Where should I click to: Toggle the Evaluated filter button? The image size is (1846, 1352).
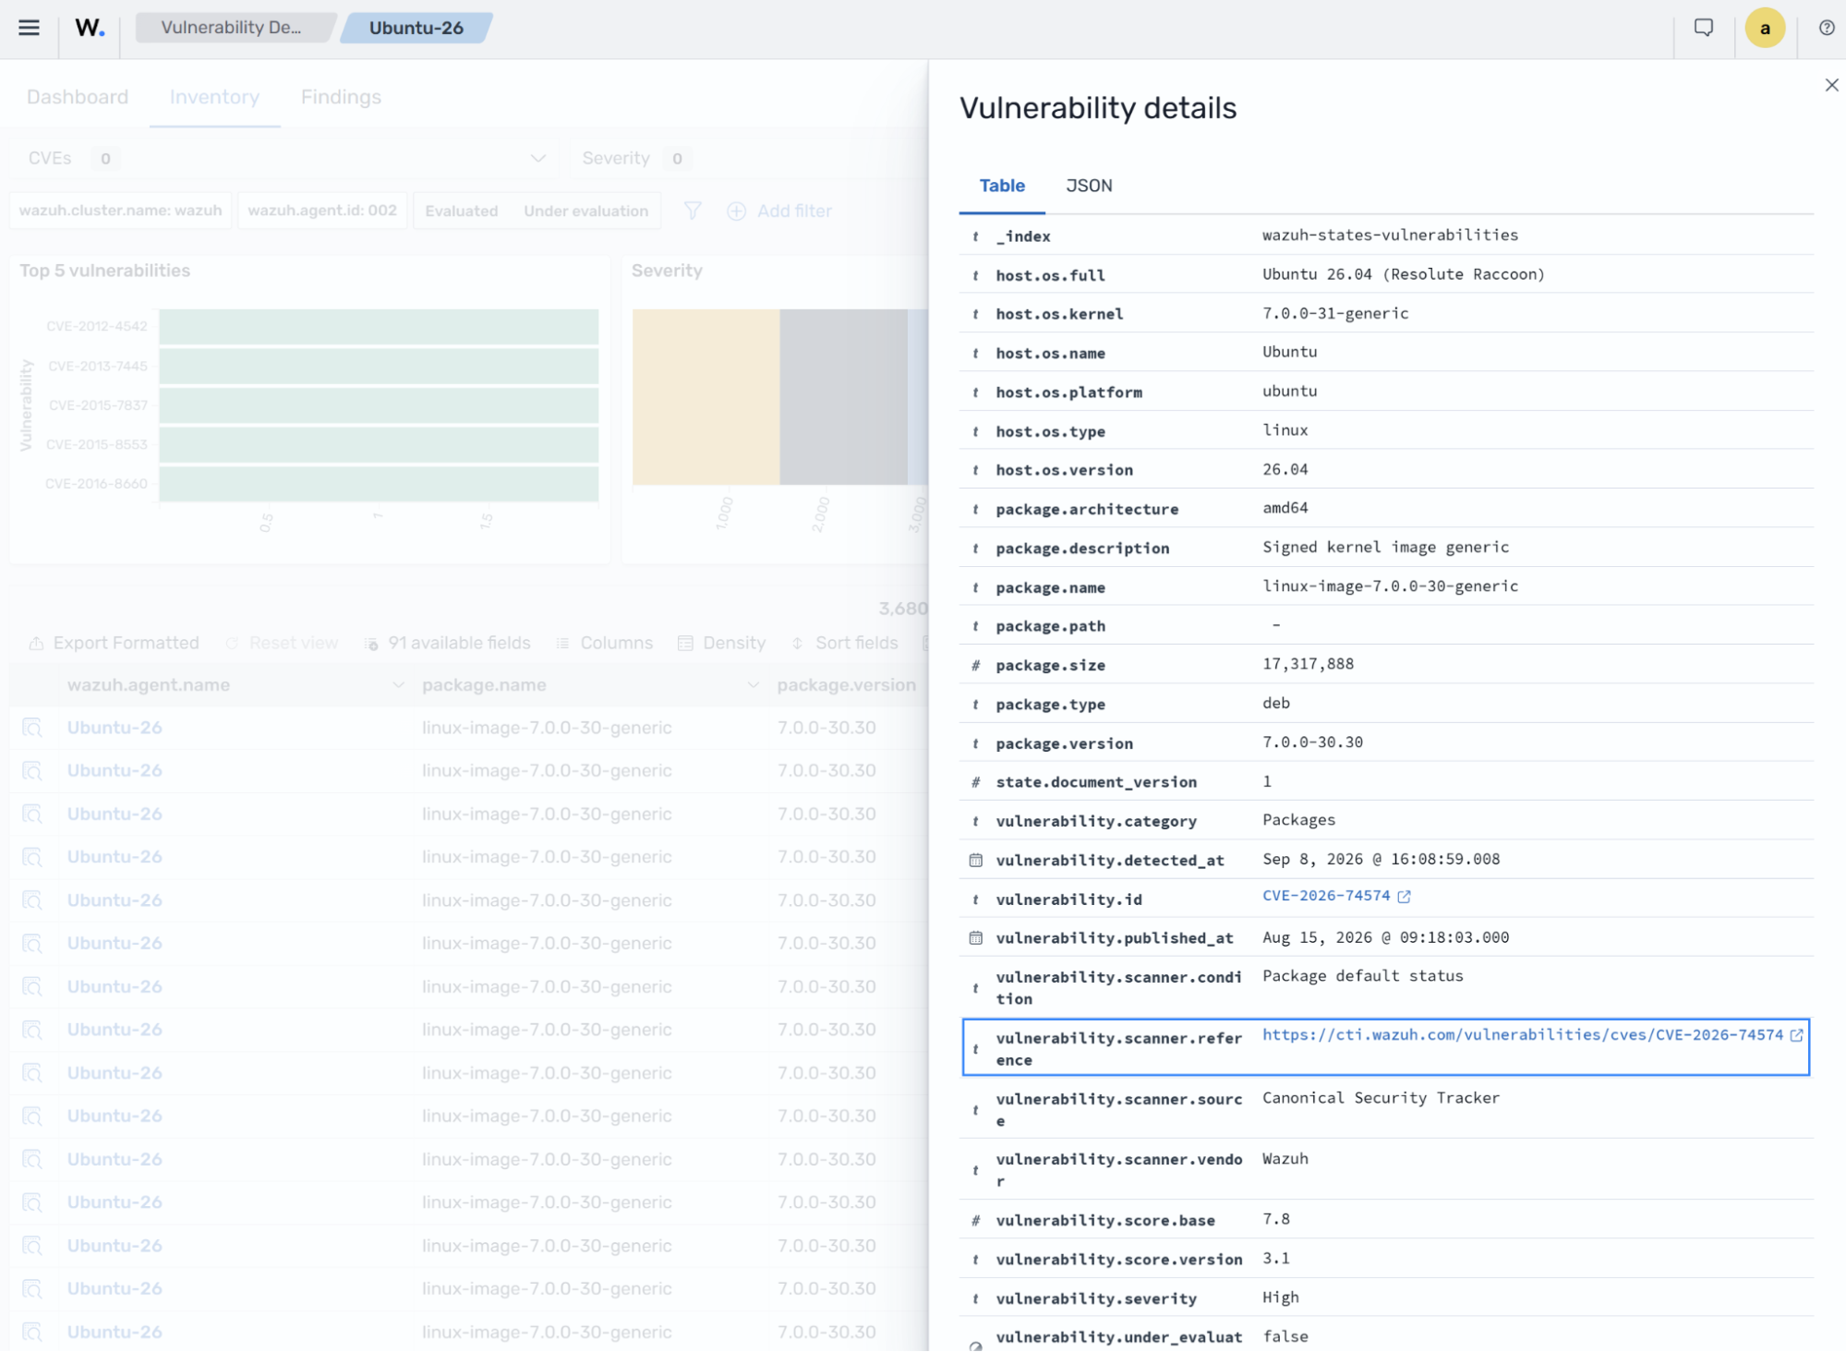462,211
